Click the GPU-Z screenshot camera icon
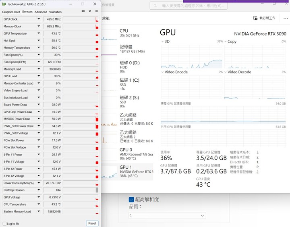 [x=83, y=11]
